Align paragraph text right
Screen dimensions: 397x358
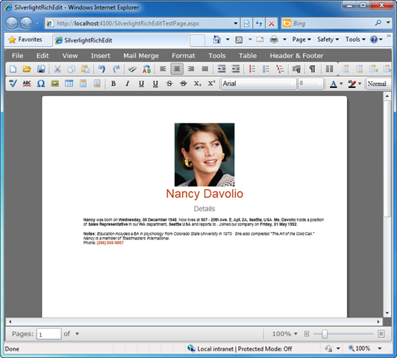(191, 69)
